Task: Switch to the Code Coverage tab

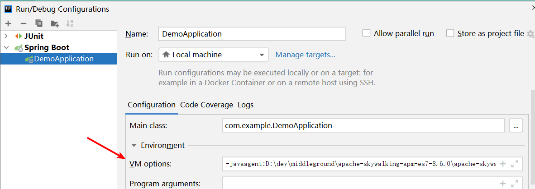Action: point(207,105)
